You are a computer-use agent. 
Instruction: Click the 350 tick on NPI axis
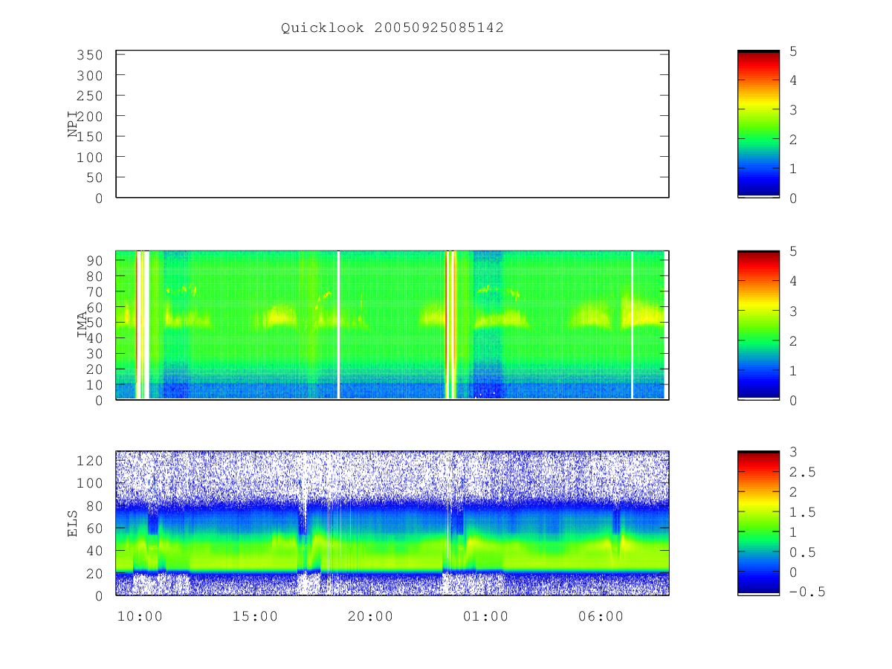click(x=89, y=55)
